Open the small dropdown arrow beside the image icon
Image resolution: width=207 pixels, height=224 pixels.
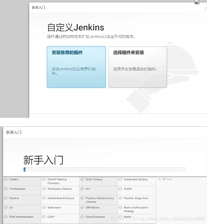pyautogui.click(x=203, y=2)
